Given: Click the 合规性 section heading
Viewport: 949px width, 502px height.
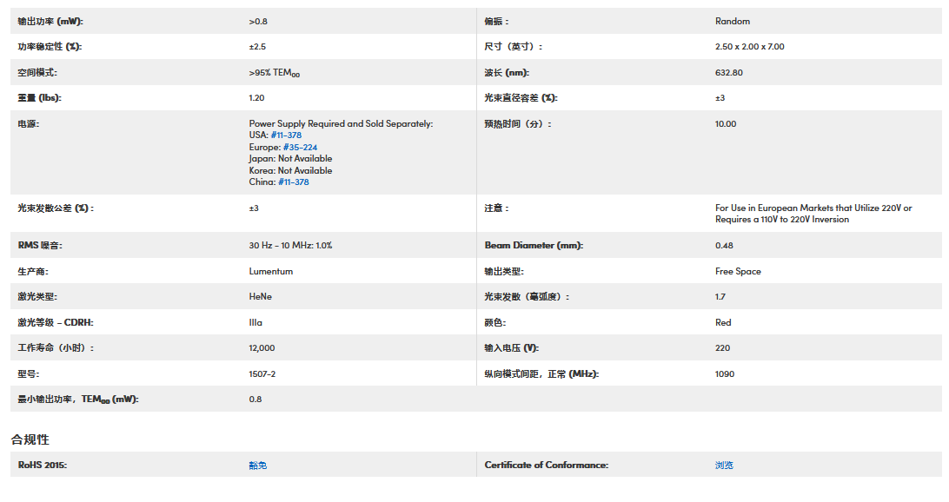Looking at the screenshot, I should pos(30,439).
